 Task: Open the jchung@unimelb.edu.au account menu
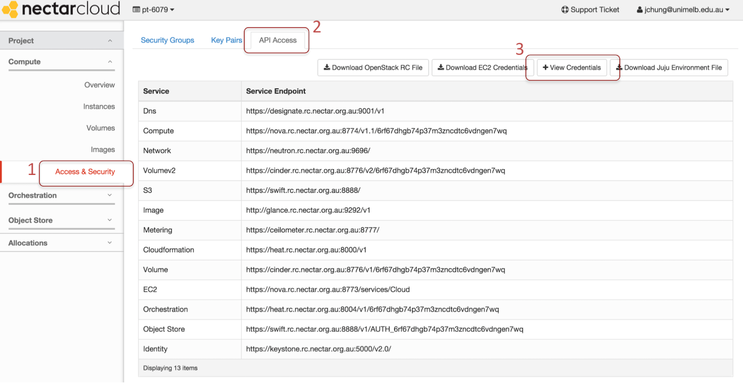(x=683, y=10)
